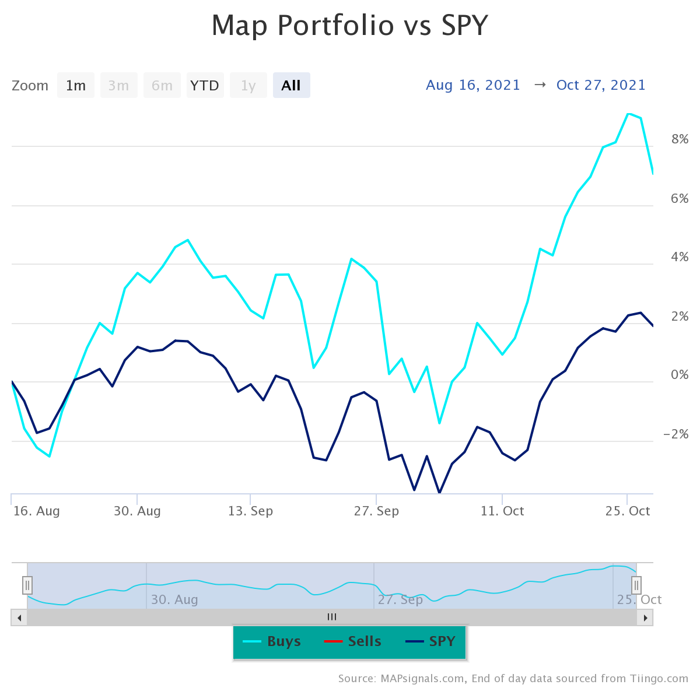Select the 1m zoom range button
This screenshot has width=700, height=688.
(76, 86)
